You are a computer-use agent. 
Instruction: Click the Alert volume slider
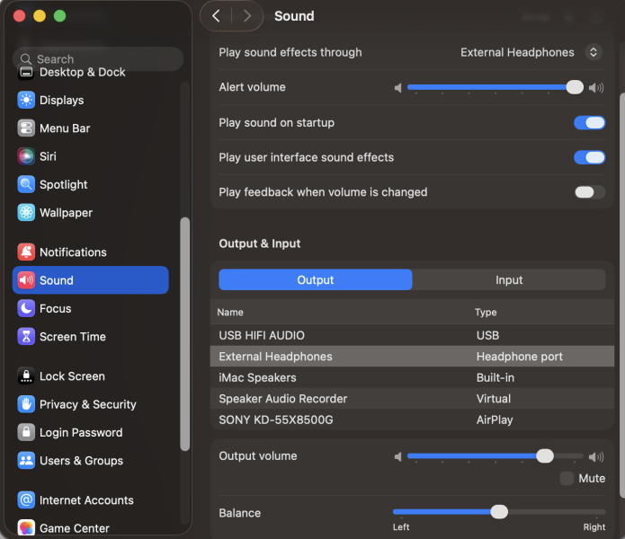(x=491, y=88)
